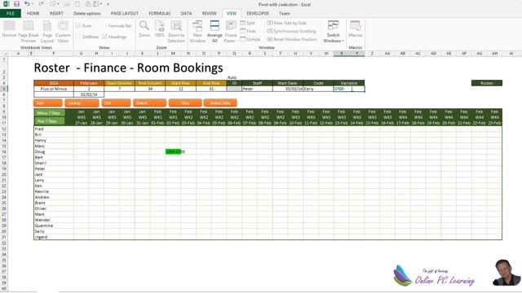Select the column Z header
Viewport: 522px width, 293px height.
[372, 54]
